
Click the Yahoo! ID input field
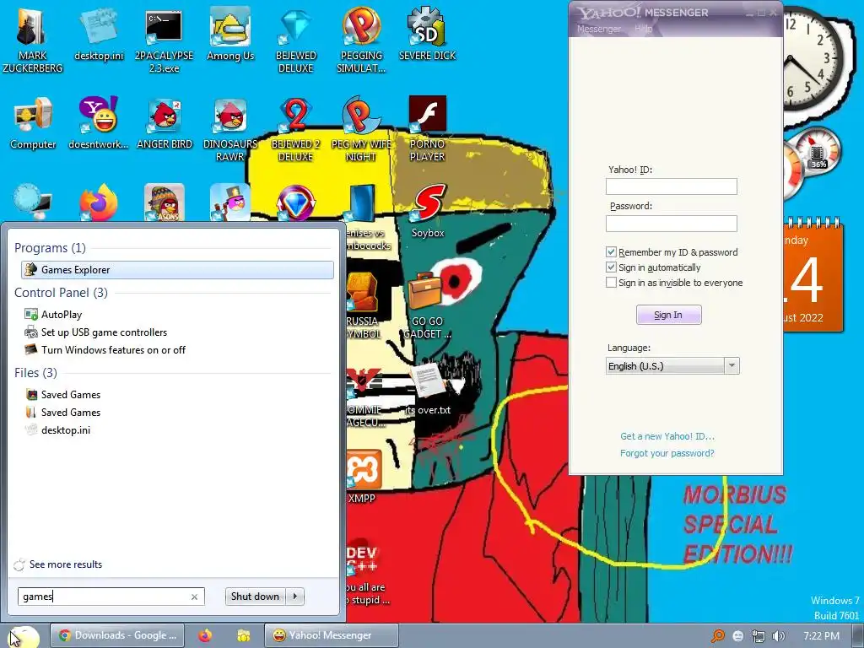(671, 186)
